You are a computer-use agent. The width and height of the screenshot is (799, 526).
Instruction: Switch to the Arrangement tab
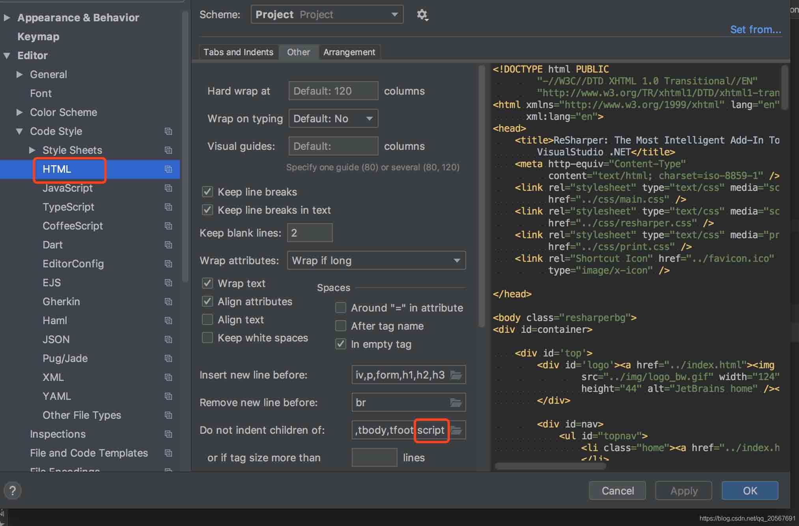click(349, 52)
